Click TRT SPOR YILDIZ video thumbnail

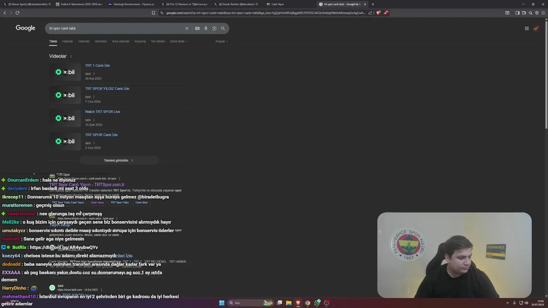[x=65, y=95]
